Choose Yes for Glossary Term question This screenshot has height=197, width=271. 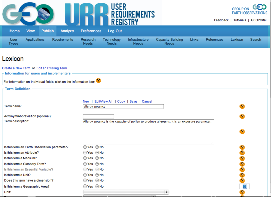85,164
